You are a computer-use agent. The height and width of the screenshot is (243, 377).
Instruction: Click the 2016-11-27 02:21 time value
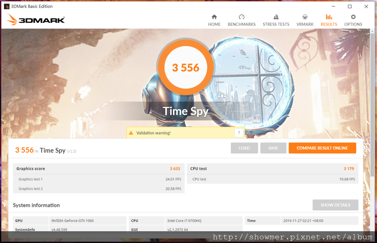click(x=303, y=221)
